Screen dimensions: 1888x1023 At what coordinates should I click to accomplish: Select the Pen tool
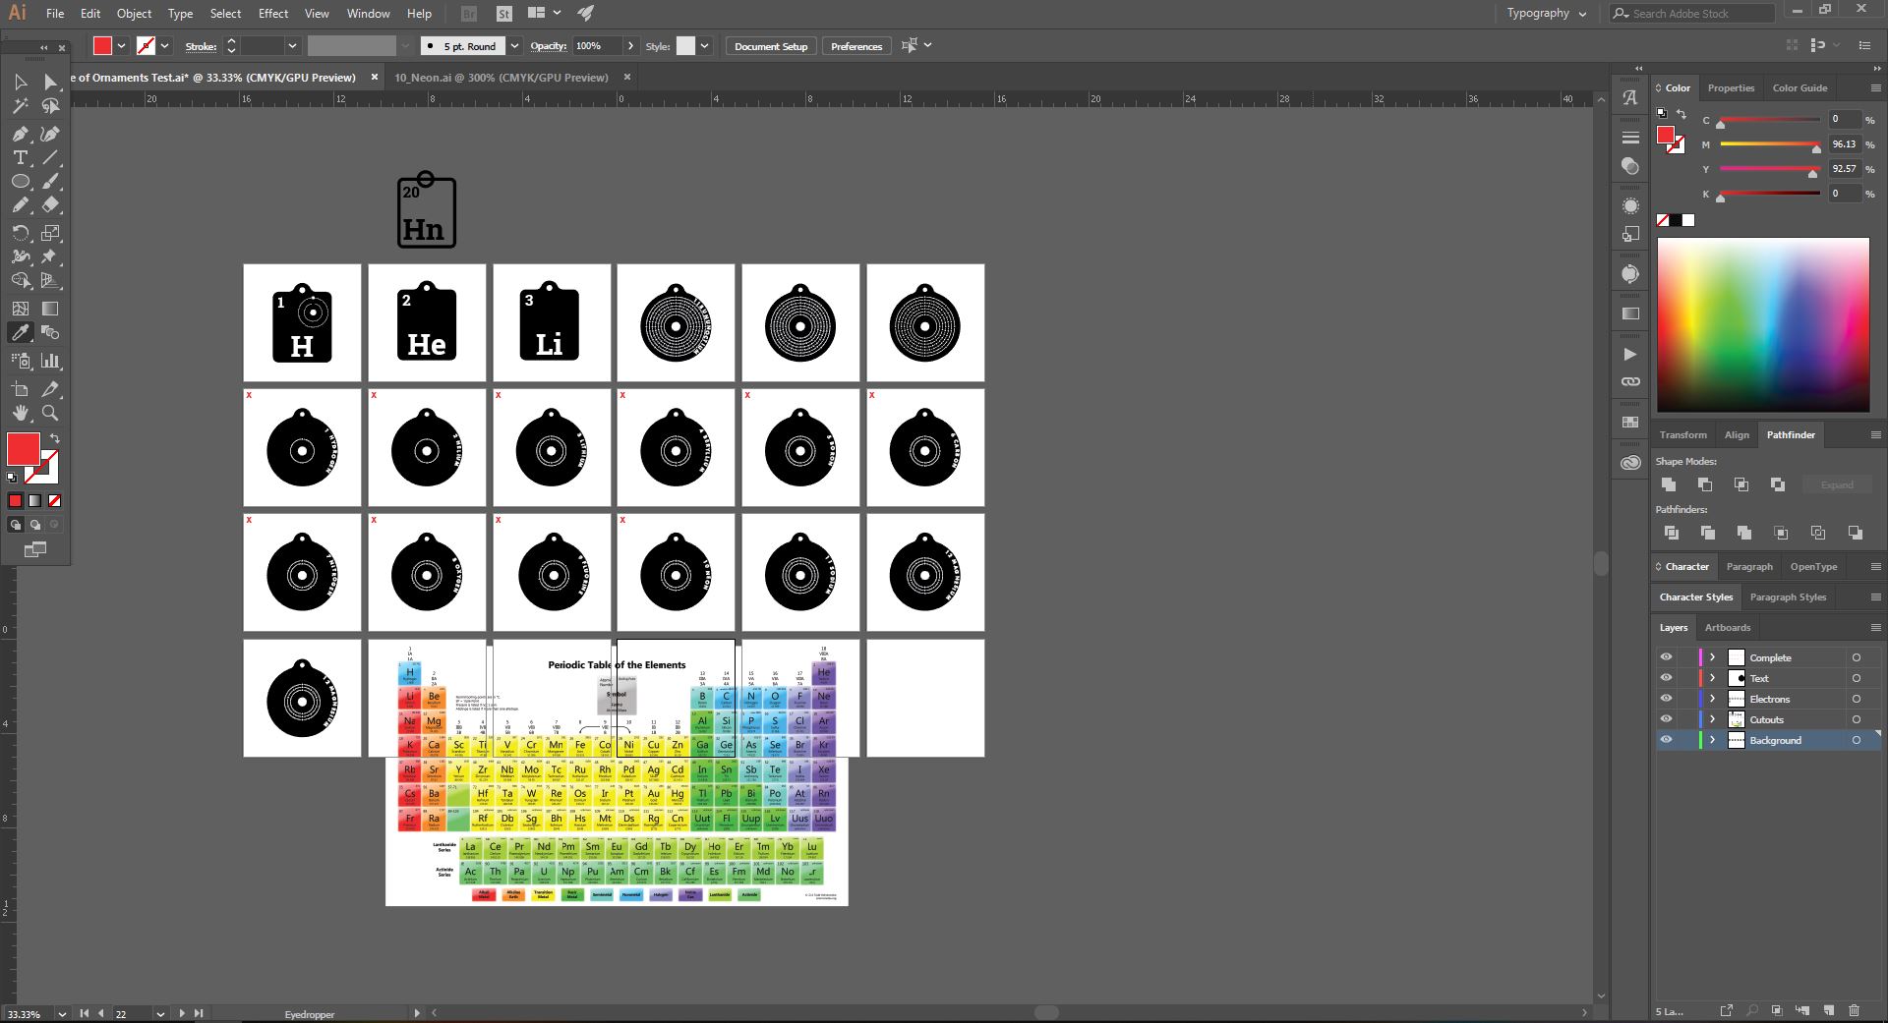pos(21,134)
